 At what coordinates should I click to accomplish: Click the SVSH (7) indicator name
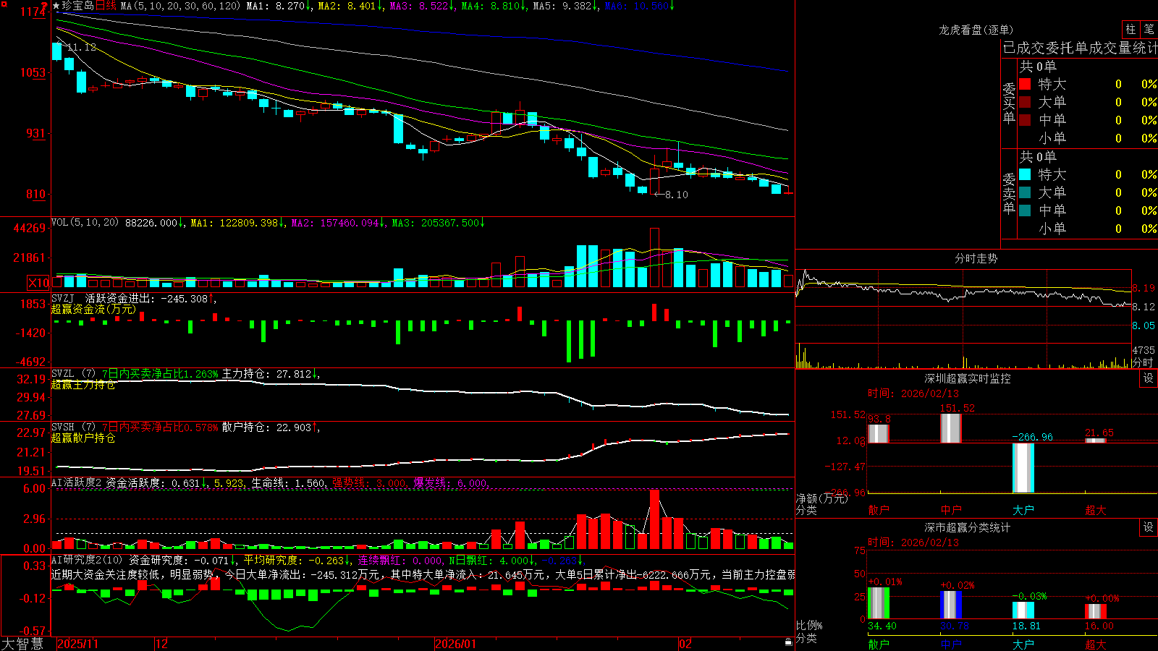coord(73,427)
